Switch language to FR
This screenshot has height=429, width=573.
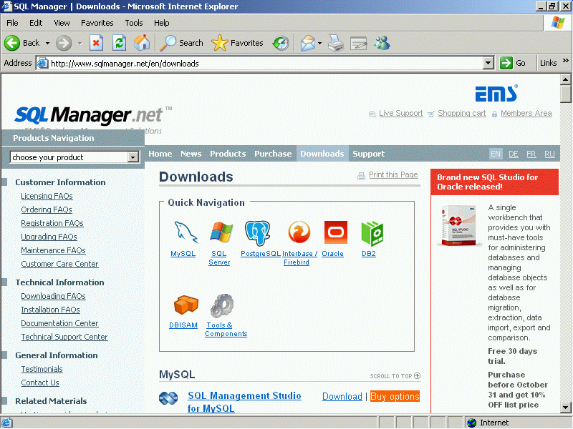click(x=531, y=154)
